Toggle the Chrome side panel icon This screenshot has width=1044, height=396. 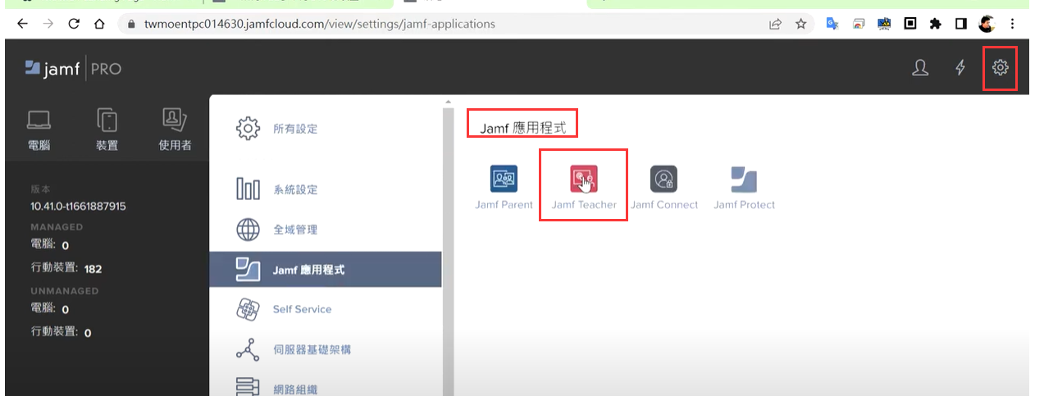[960, 24]
